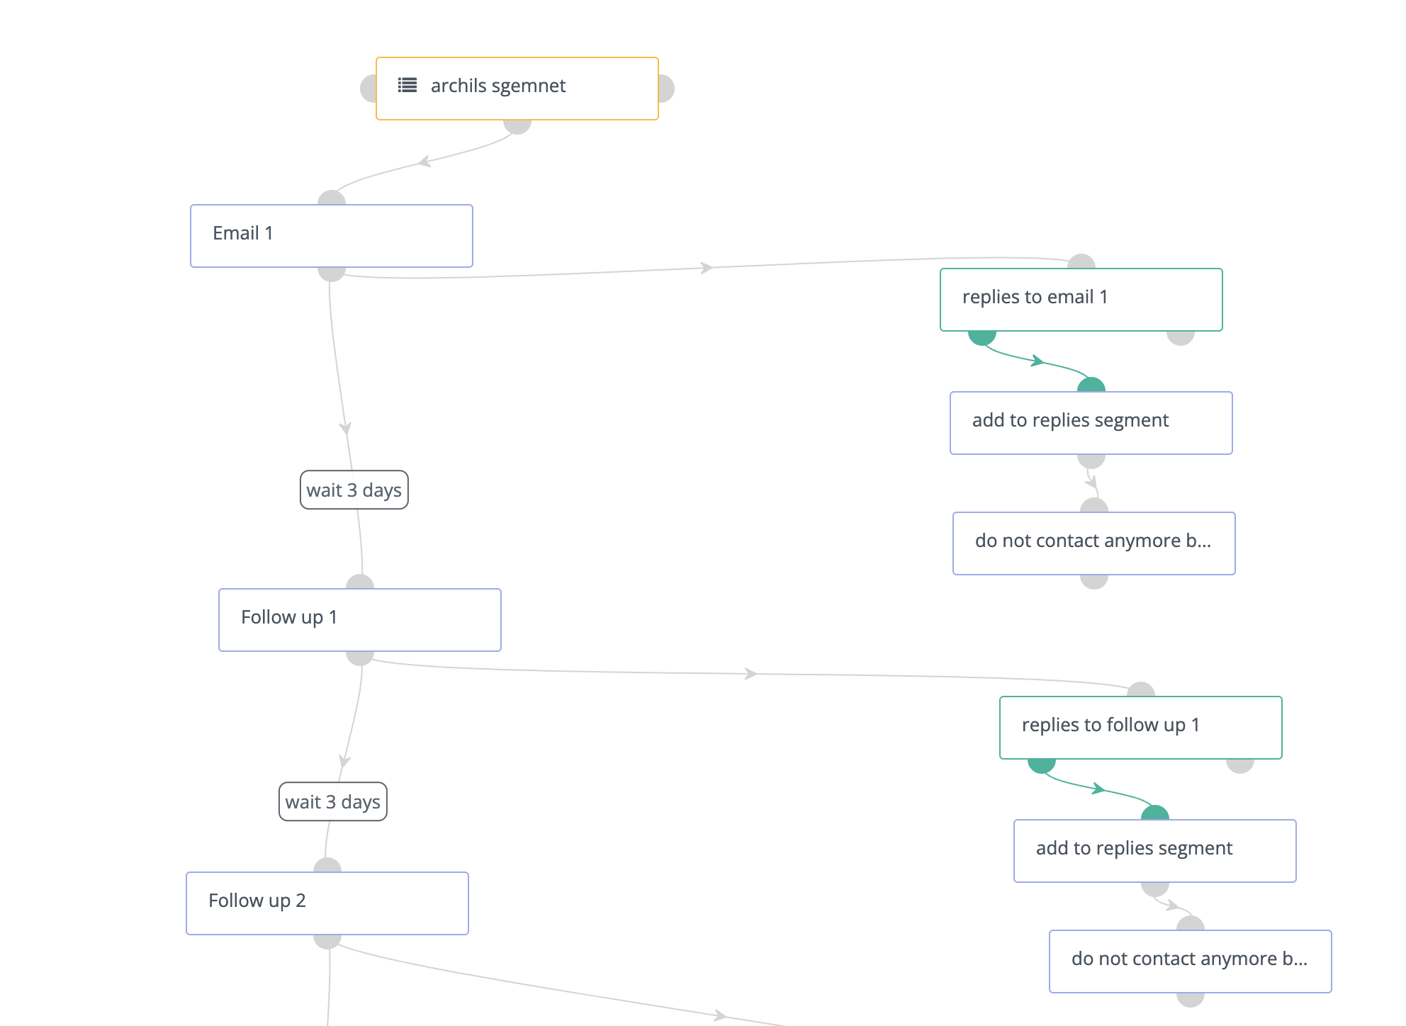This screenshot has width=1406, height=1026.
Task: Click the first wait 3 days label
Action: 354,490
